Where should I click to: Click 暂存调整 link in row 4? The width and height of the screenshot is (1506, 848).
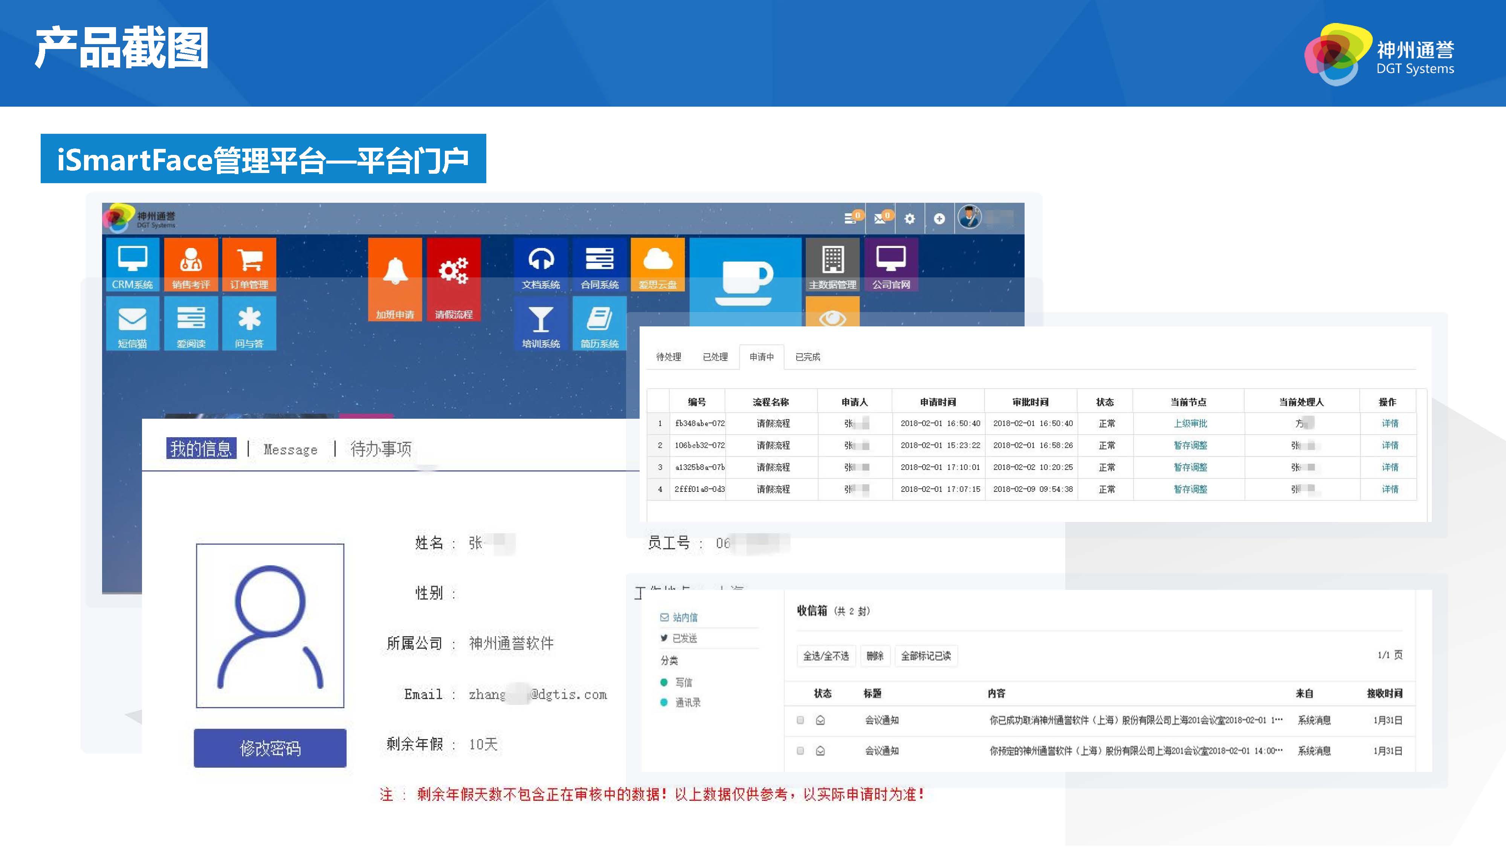[x=1190, y=489]
